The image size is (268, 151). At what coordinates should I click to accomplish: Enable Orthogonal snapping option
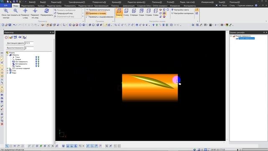98,10
